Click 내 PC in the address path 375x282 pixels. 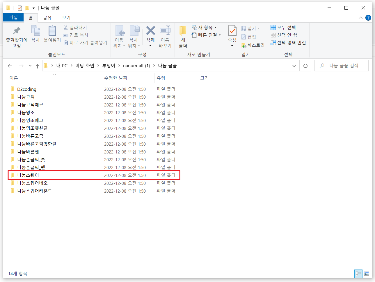62,66
